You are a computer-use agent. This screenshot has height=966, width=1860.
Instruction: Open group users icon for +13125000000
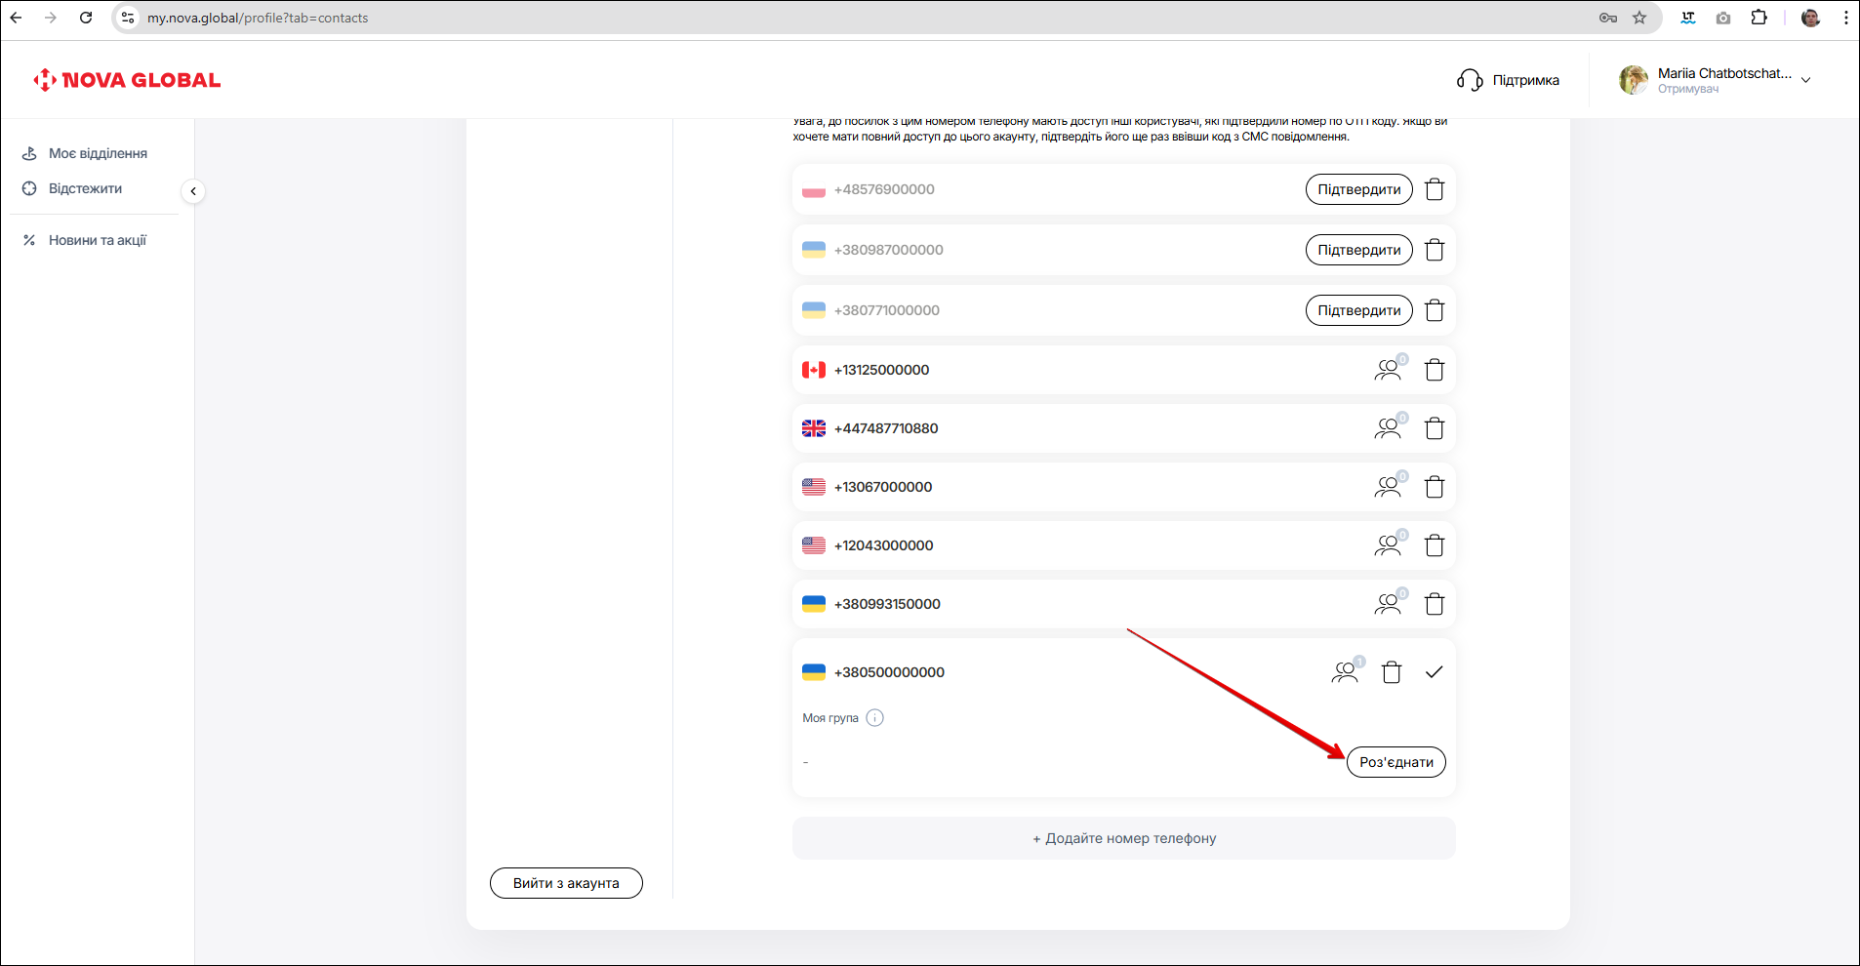pos(1388,370)
